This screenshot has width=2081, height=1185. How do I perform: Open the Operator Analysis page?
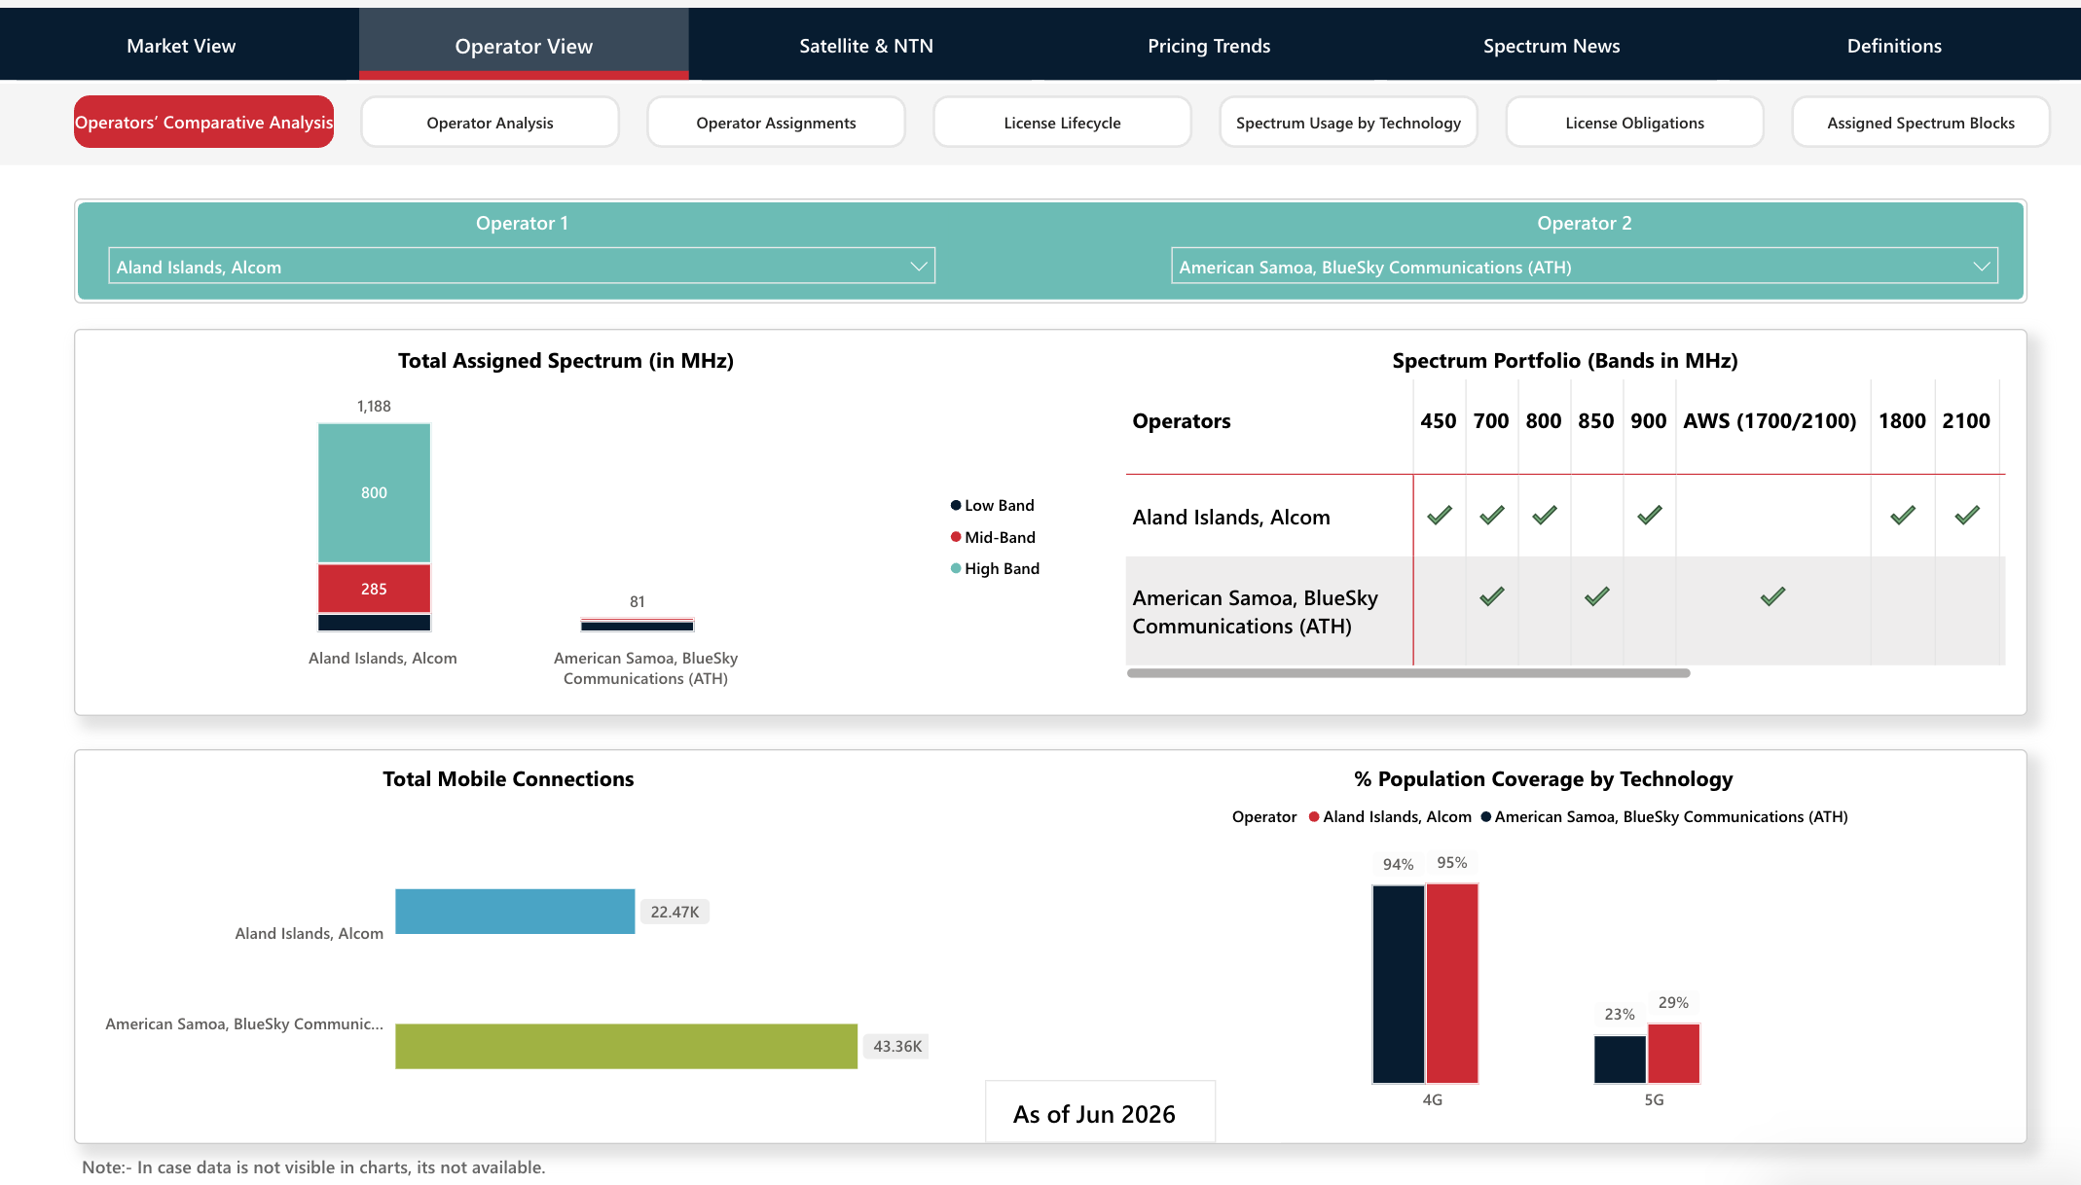coord(490,123)
